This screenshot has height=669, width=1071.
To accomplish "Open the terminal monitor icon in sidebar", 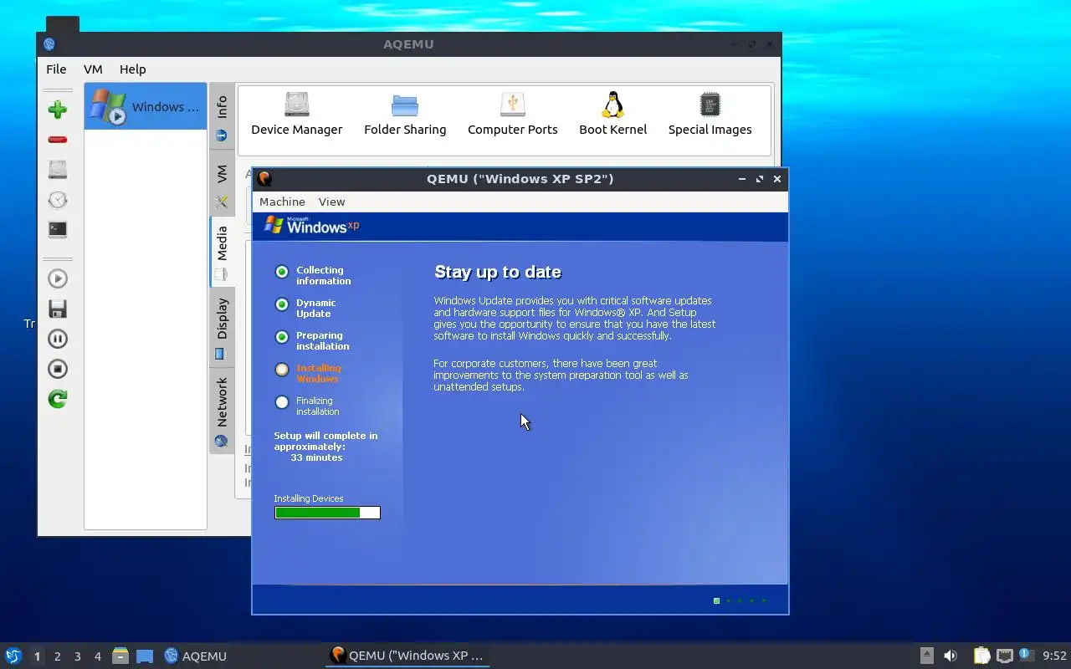I will (58, 229).
